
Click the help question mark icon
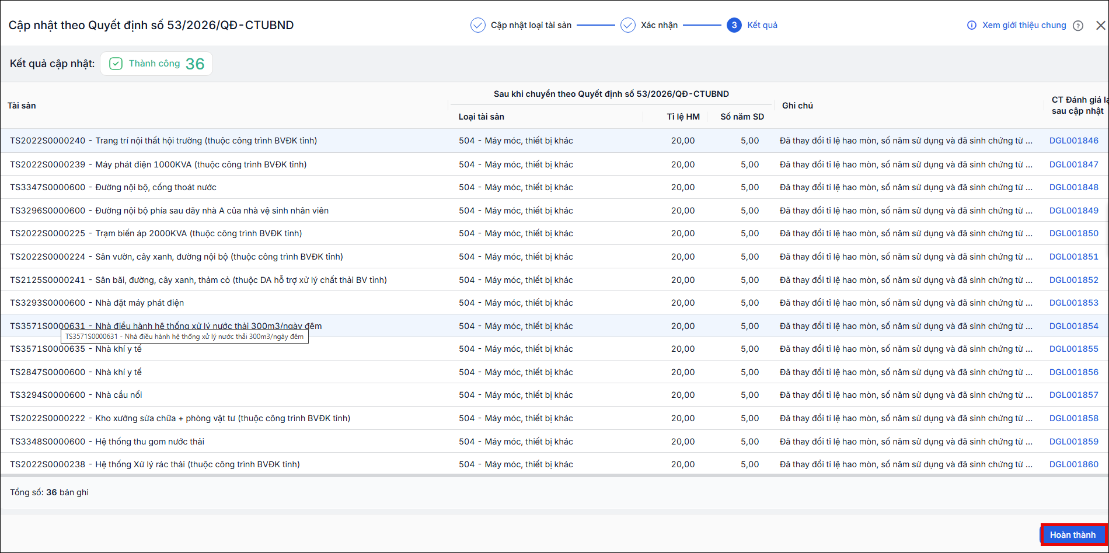click(x=1078, y=26)
